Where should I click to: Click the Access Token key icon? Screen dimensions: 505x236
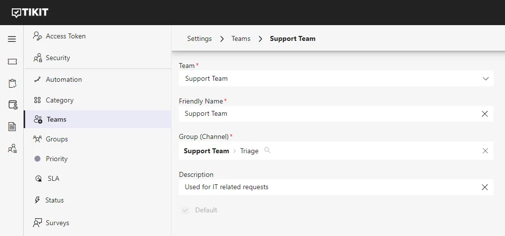pyautogui.click(x=37, y=36)
